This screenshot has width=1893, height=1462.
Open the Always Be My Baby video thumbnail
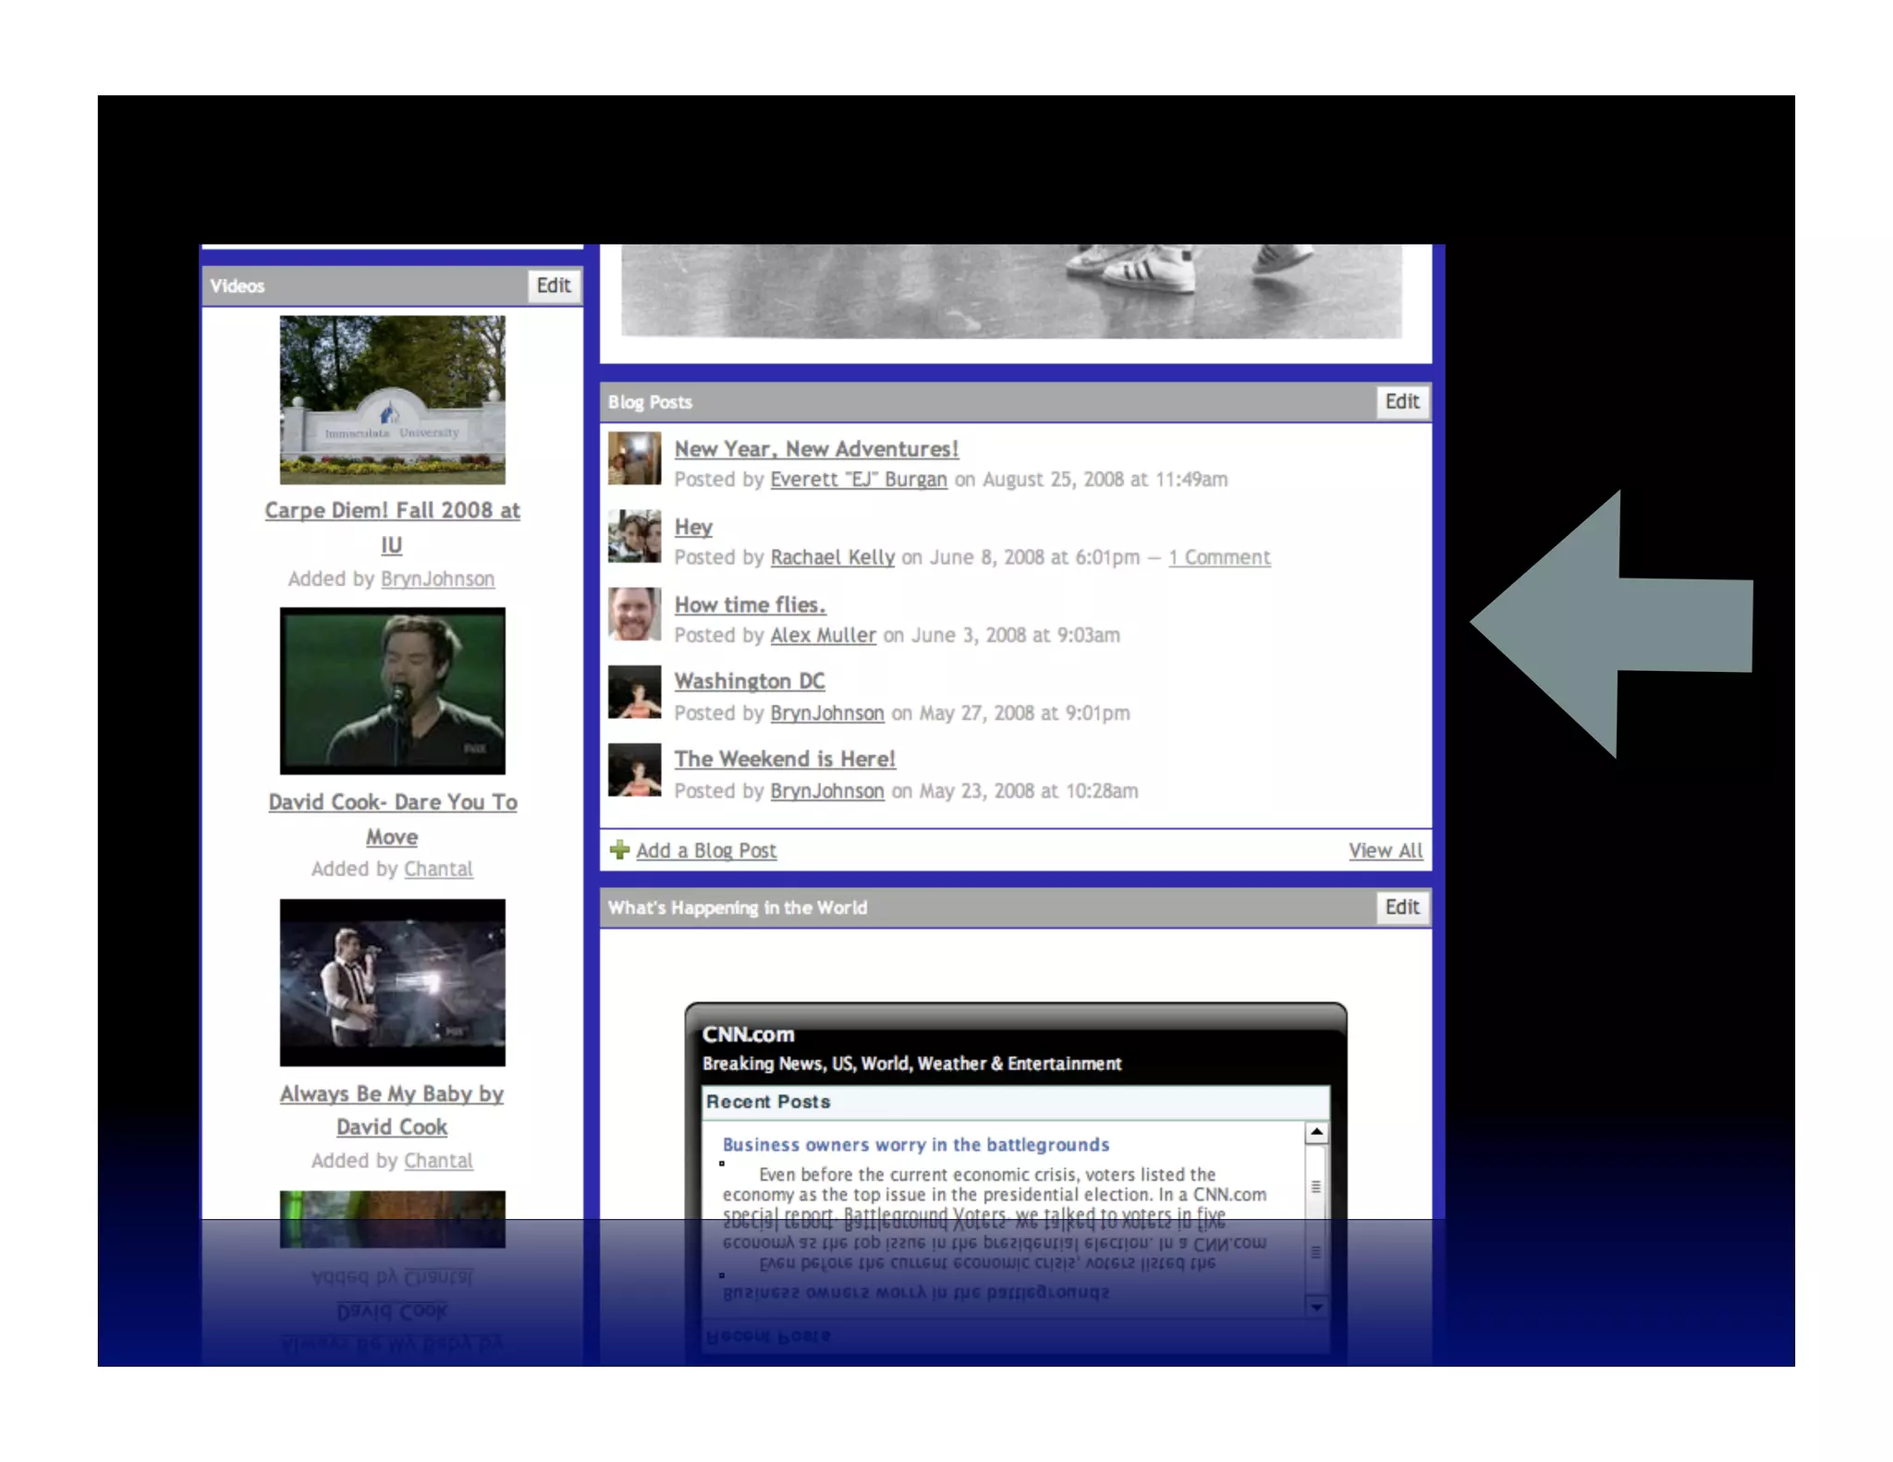pos(392,982)
